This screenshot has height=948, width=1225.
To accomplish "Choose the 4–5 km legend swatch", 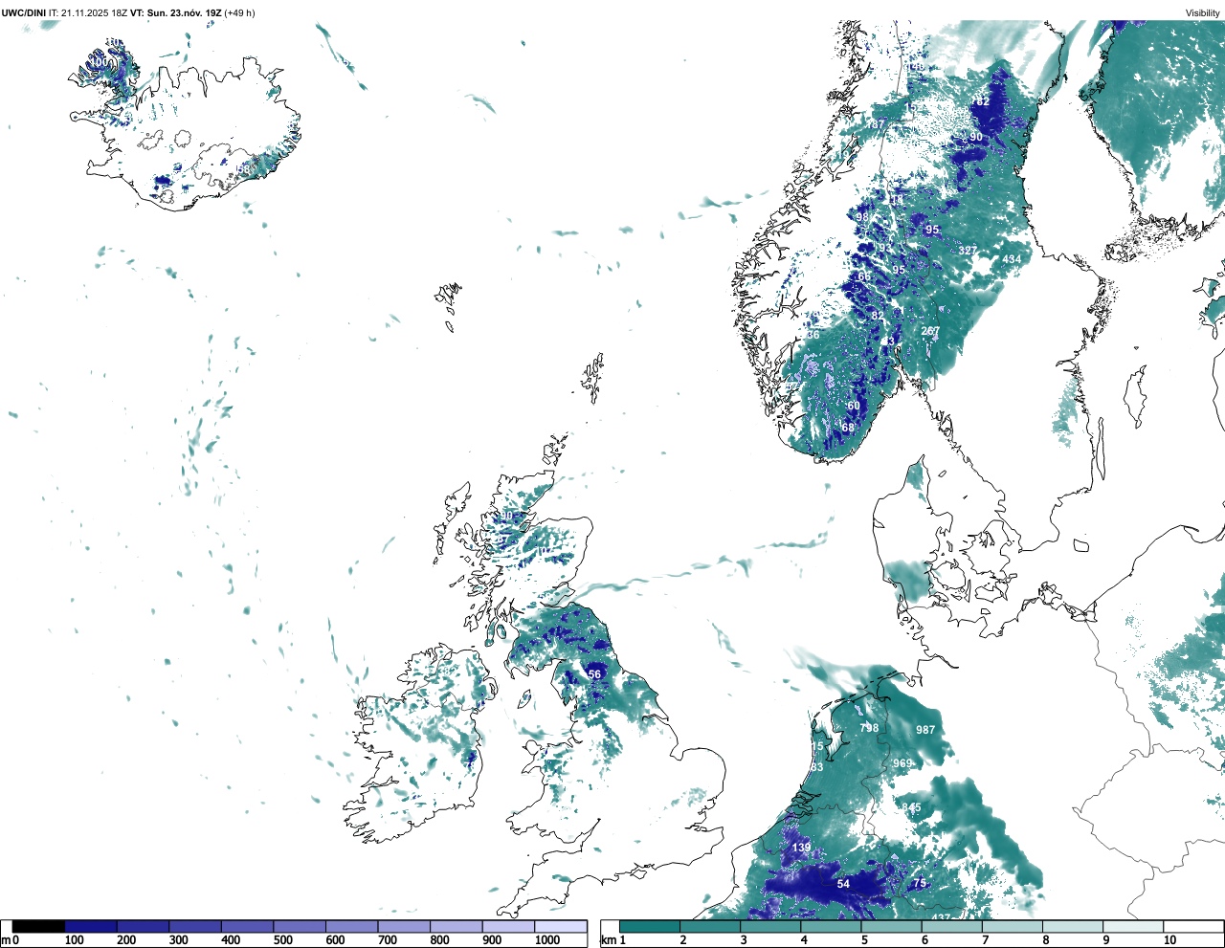I will click(831, 926).
